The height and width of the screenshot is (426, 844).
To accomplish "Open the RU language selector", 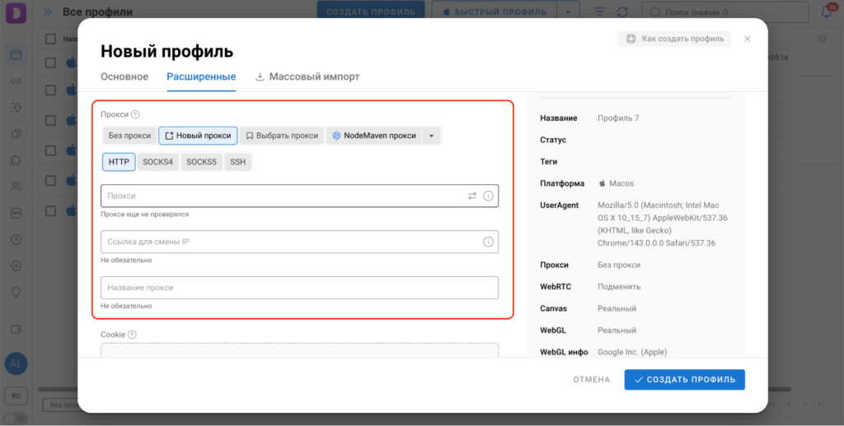I will [x=16, y=396].
